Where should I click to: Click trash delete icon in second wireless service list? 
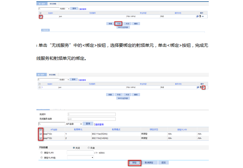[201, 87]
